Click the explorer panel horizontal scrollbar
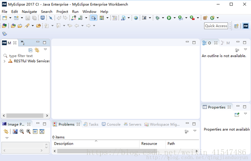 (x=25, y=115)
